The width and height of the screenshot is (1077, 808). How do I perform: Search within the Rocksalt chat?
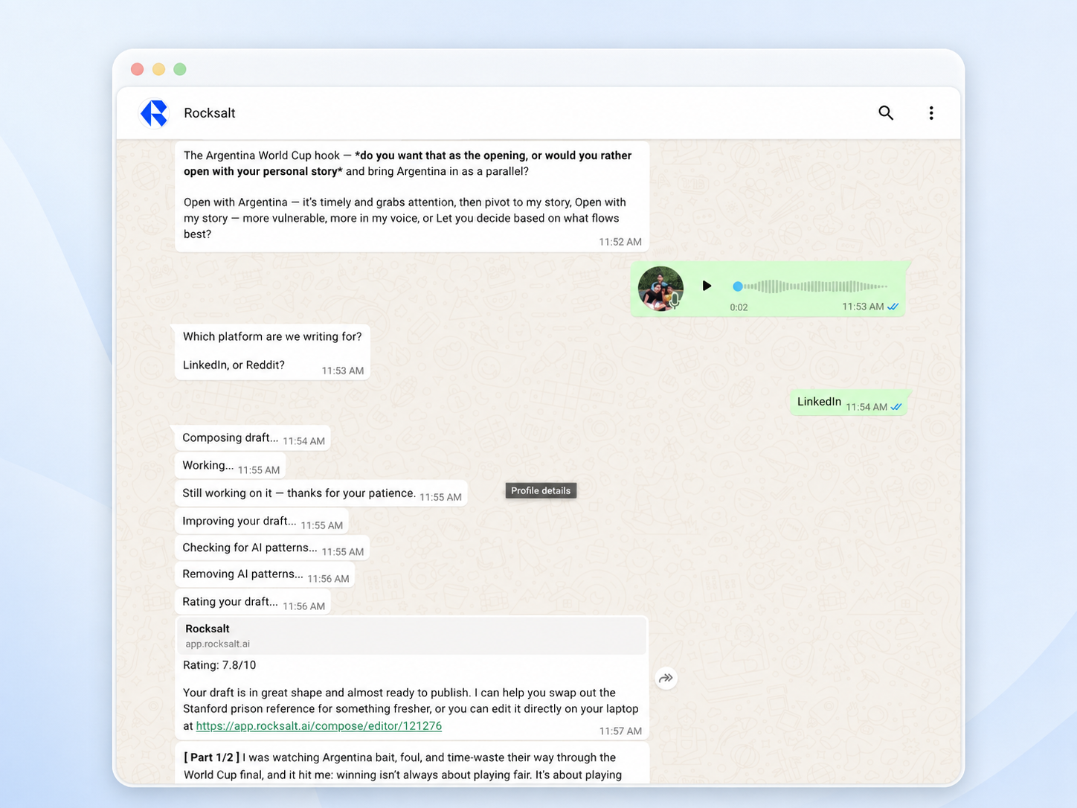coord(885,113)
